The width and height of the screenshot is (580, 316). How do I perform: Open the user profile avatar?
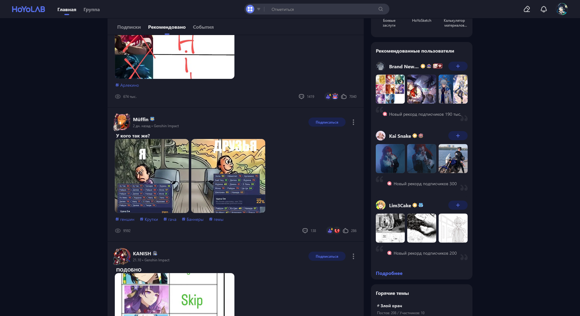tap(562, 9)
